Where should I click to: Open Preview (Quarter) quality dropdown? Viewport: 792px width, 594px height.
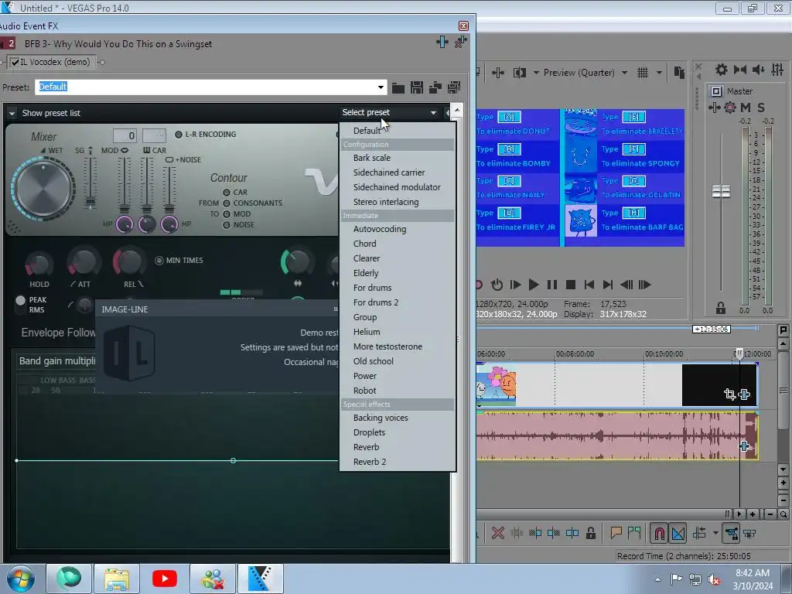pos(624,73)
